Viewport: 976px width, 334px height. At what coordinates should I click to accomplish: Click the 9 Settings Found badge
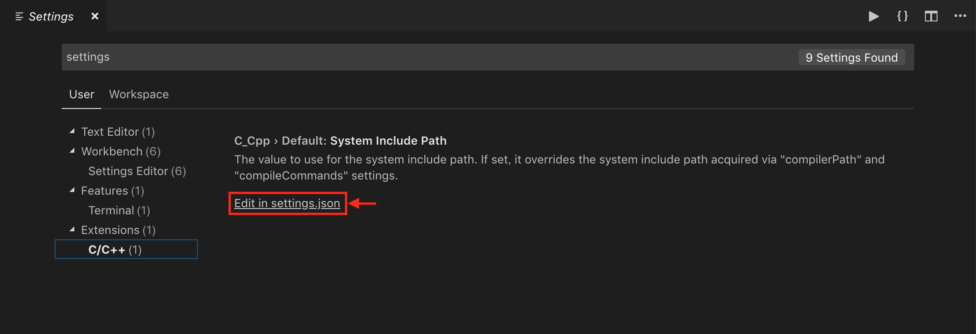click(851, 57)
